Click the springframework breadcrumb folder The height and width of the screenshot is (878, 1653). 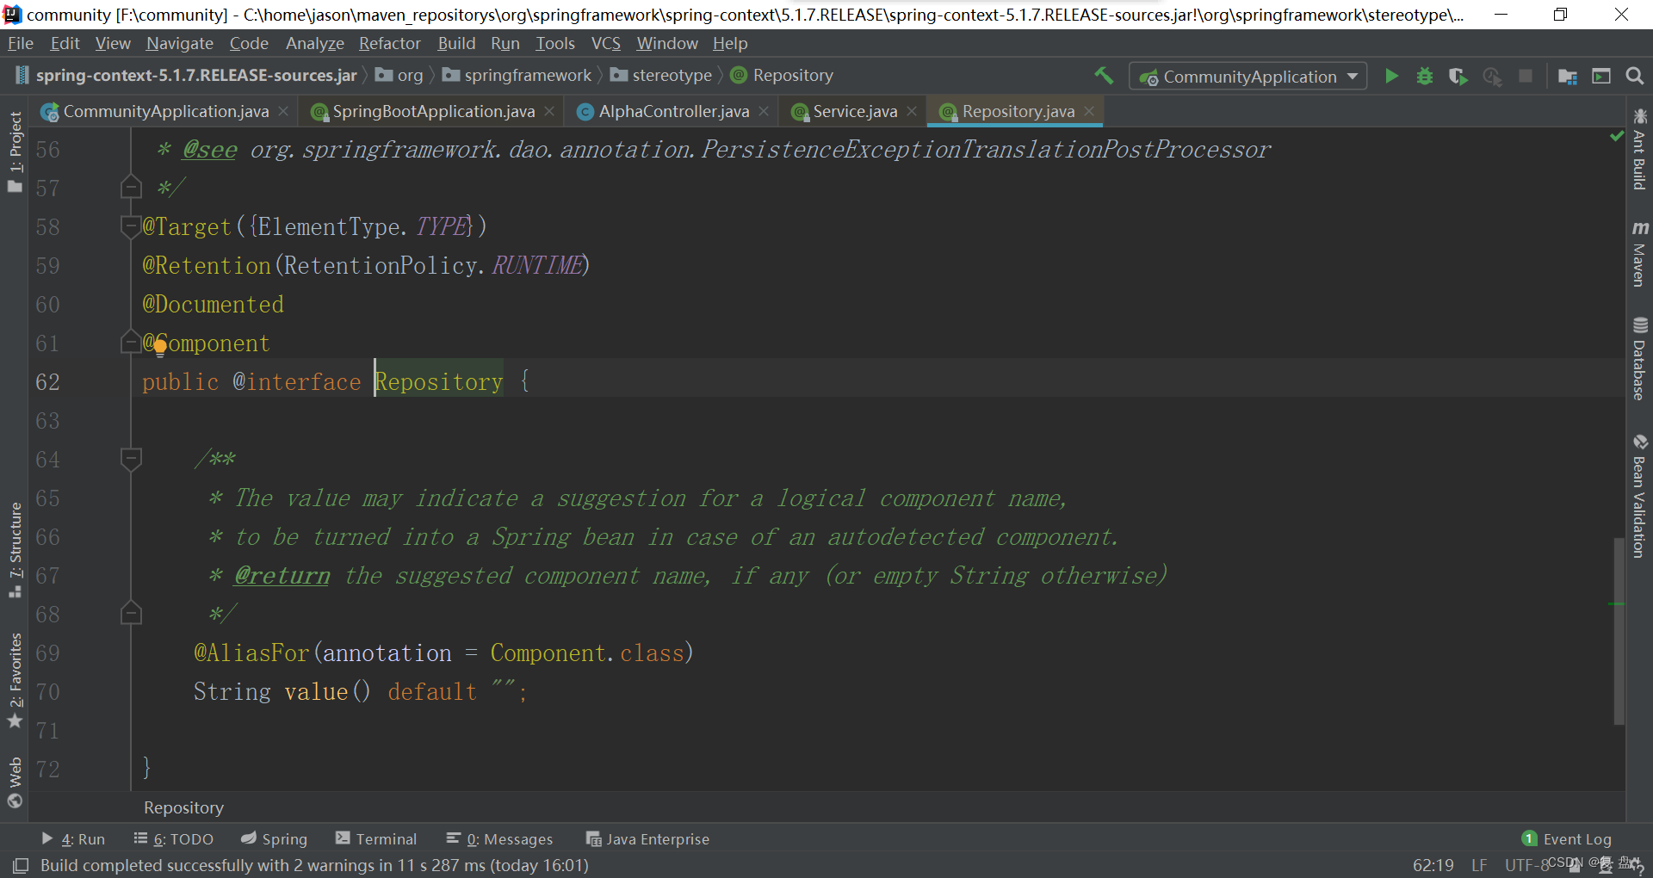click(517, 76)
